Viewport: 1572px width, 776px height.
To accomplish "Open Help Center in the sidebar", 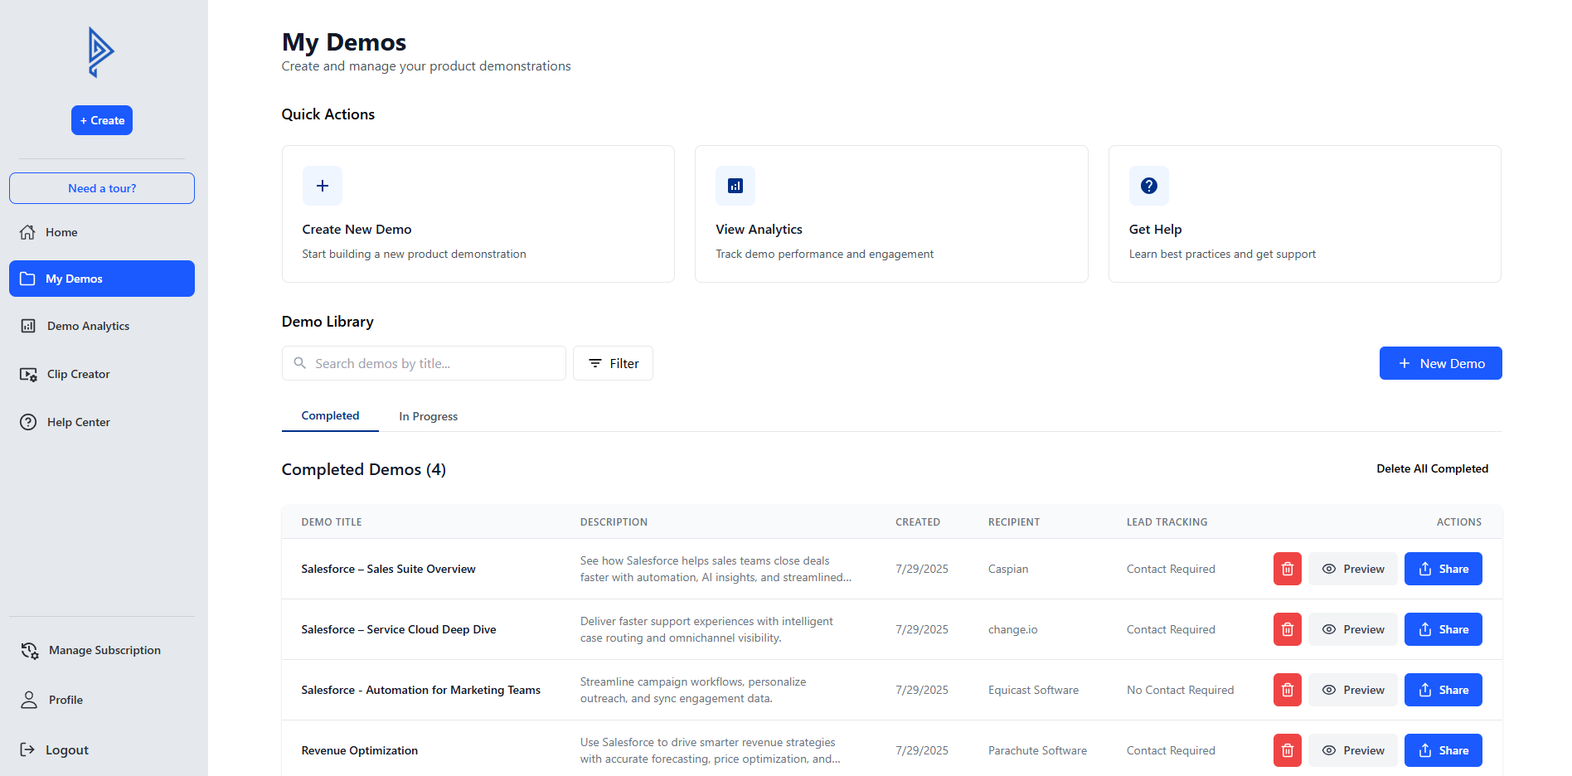I will point(102,422).
